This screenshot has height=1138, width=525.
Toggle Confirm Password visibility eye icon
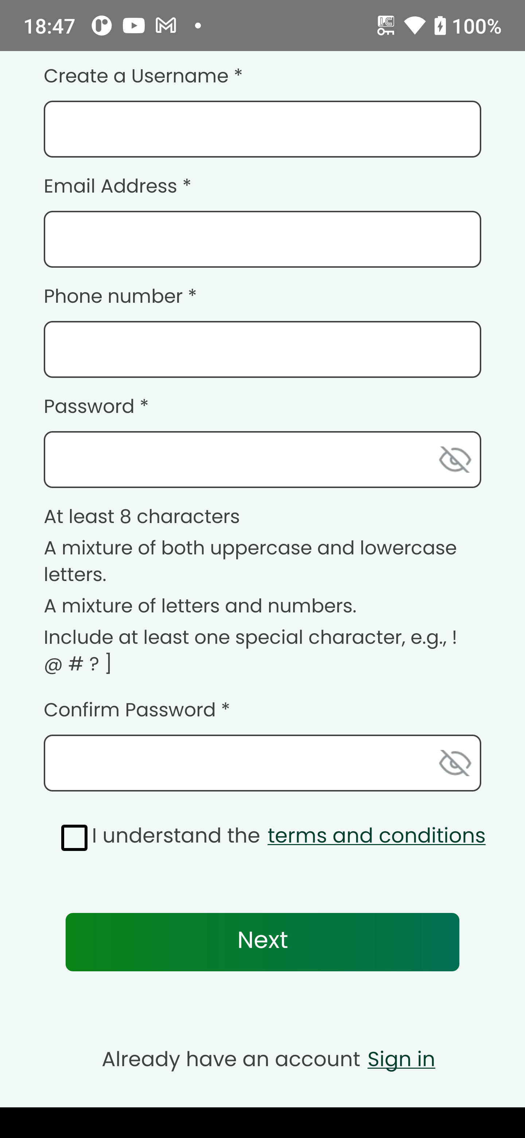[x=455, y=763]
